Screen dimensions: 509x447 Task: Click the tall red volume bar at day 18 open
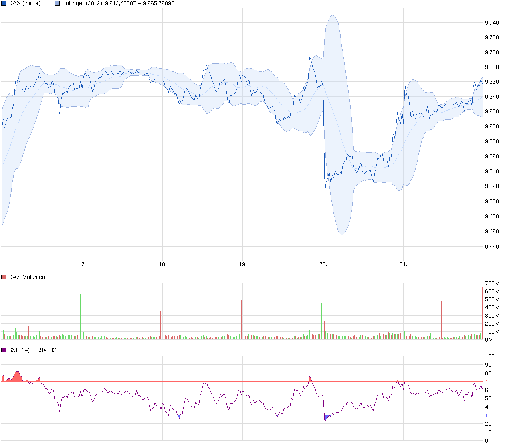[161, 325]
